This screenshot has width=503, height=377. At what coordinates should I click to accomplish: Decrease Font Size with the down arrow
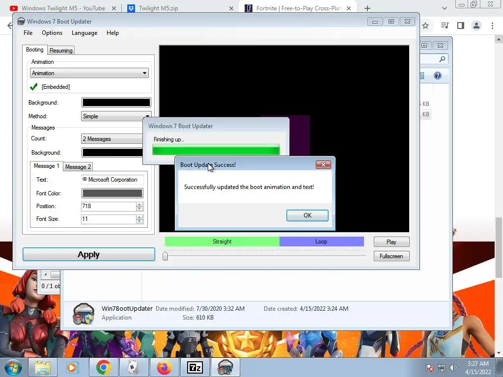coord(139,221)
